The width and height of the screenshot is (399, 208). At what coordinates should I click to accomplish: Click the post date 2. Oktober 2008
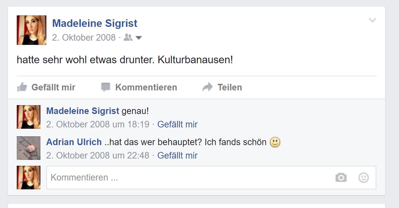click(84, 38)
